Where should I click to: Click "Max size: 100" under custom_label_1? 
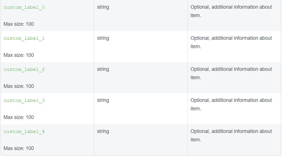[19, 55]
